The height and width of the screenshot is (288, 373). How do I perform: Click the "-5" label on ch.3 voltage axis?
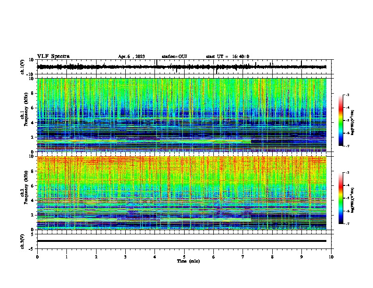(x=32, y=249)
